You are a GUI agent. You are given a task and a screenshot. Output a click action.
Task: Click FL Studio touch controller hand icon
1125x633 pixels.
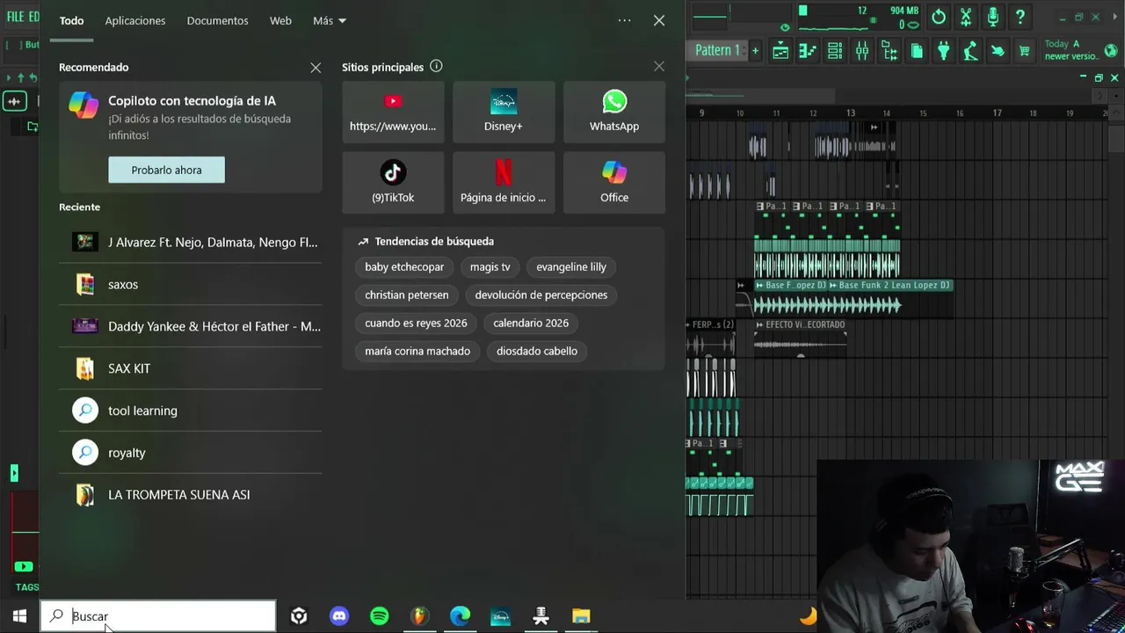coord(998,51)
